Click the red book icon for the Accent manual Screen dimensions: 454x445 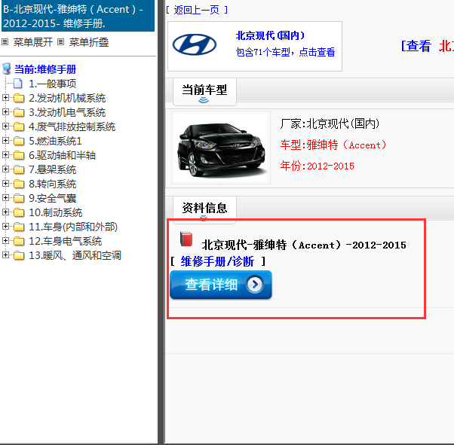tap(186, 239)
